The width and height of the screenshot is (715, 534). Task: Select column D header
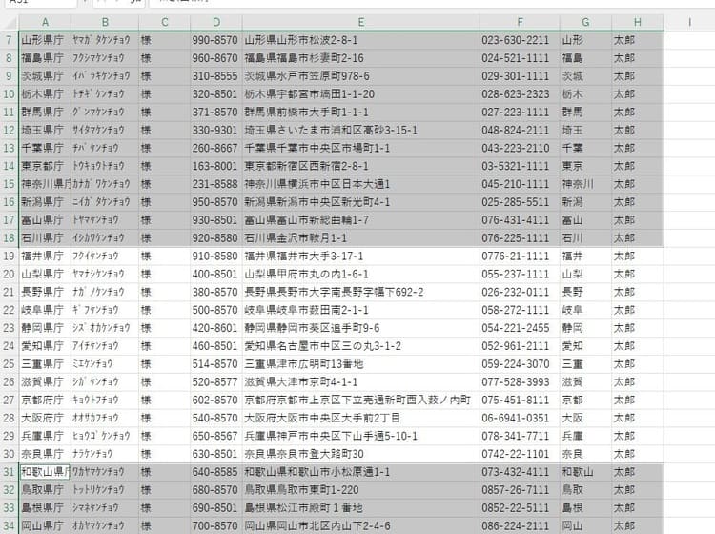pyautogui.click(x=216, y=22)
